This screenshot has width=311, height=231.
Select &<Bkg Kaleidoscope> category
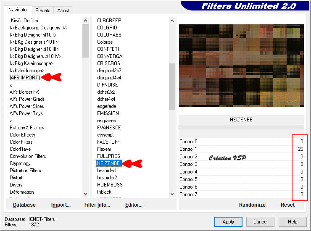32,63
